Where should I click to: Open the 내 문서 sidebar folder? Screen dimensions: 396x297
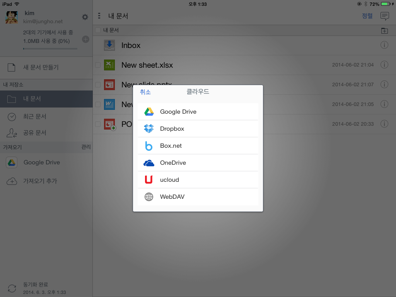pyautogui.click(x=46, y=99)
